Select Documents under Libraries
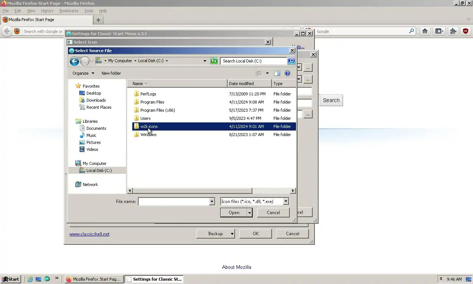This screenshot has width=473, height=284. 96,128
